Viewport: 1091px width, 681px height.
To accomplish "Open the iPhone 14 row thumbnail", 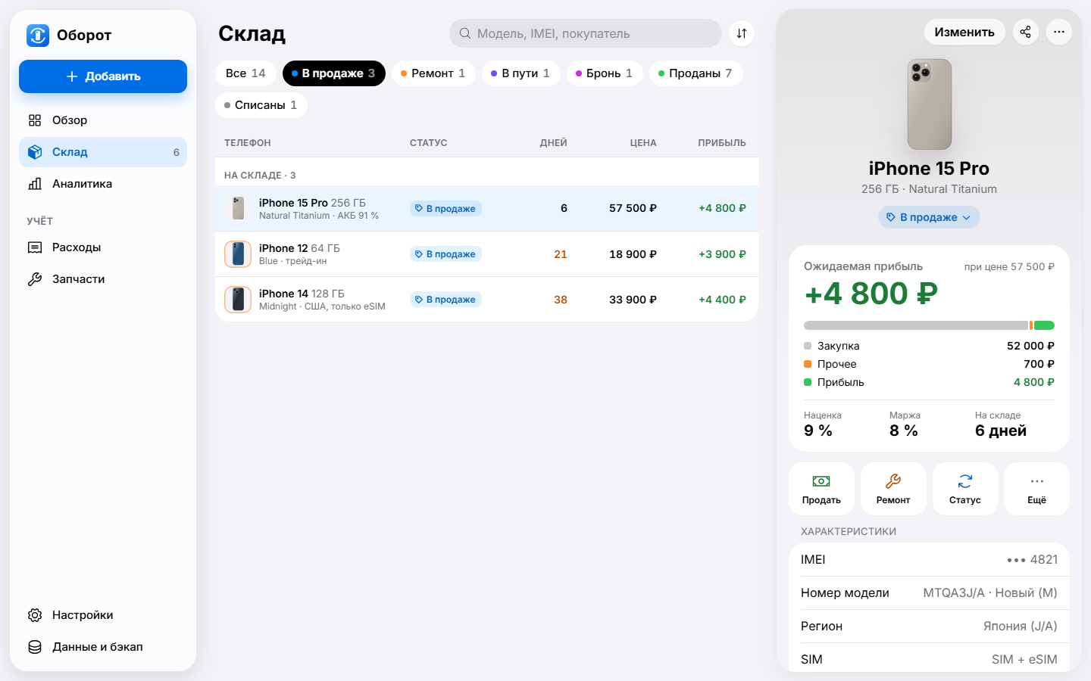I will pos(238,300).
